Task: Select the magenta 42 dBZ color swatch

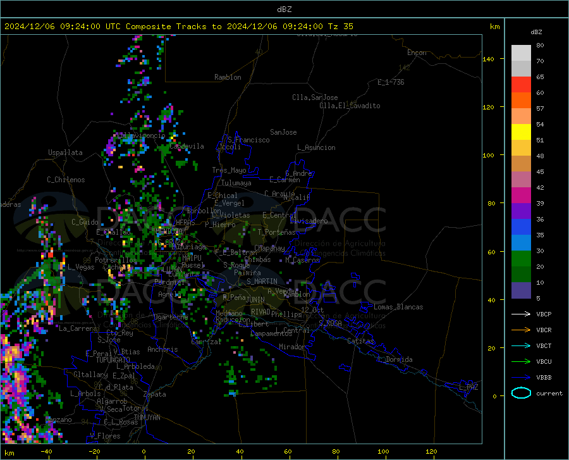Action: 521,196
